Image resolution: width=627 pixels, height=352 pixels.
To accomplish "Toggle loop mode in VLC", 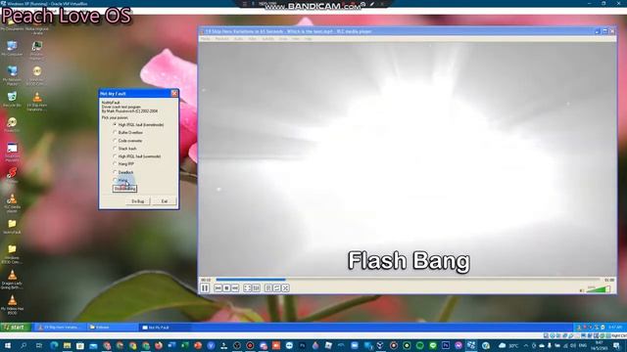I will [276, 288].
